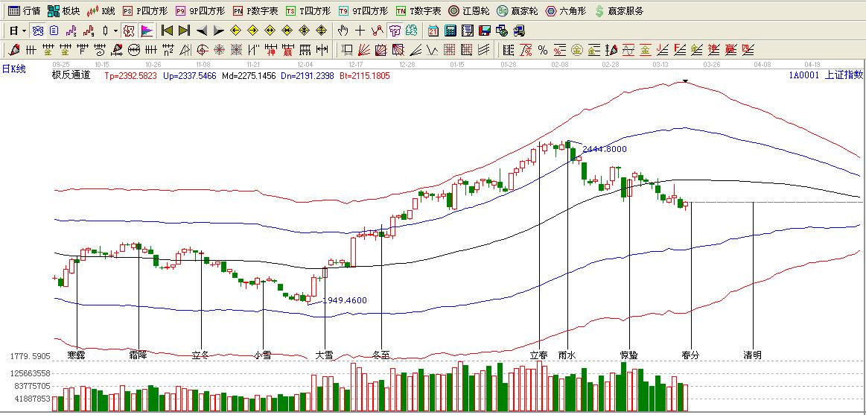Toggle the red boxed pattern button
Screen dimensions: 866x415
tap(127, 31)
